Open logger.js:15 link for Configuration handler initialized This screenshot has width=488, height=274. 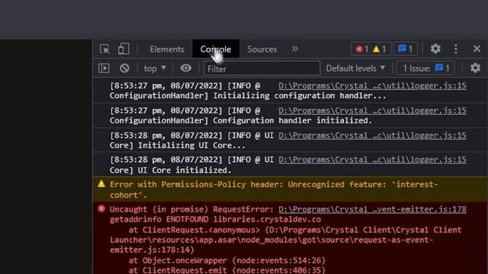coord(372,110)
